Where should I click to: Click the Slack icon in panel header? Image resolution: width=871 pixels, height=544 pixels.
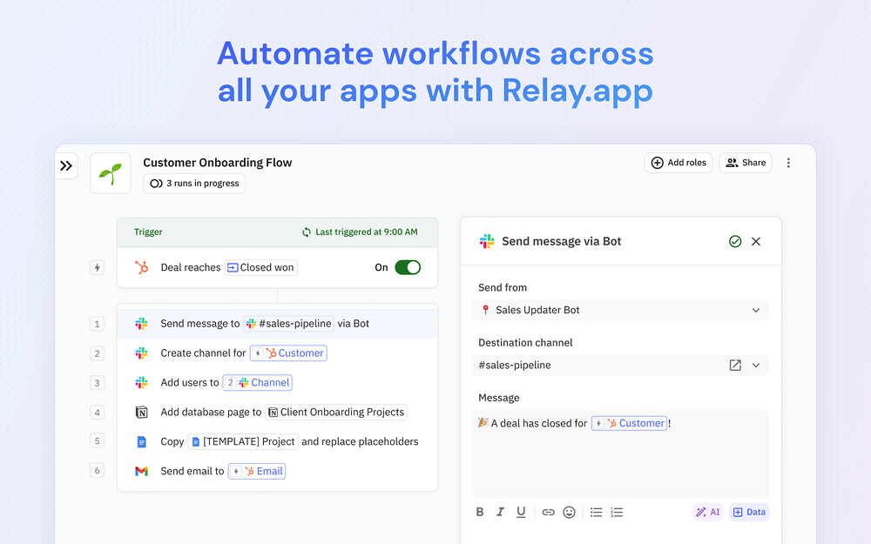point(487,241)
